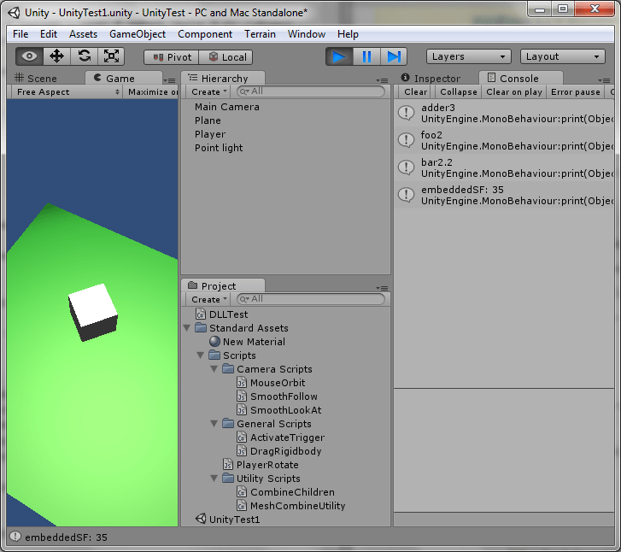The width and height of the screenshot is (621, 552).
Task: Click the SmoothLookAt script icon
Action: [242, 410]
